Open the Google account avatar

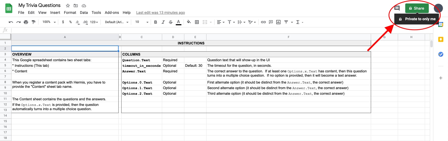[438, 8]
